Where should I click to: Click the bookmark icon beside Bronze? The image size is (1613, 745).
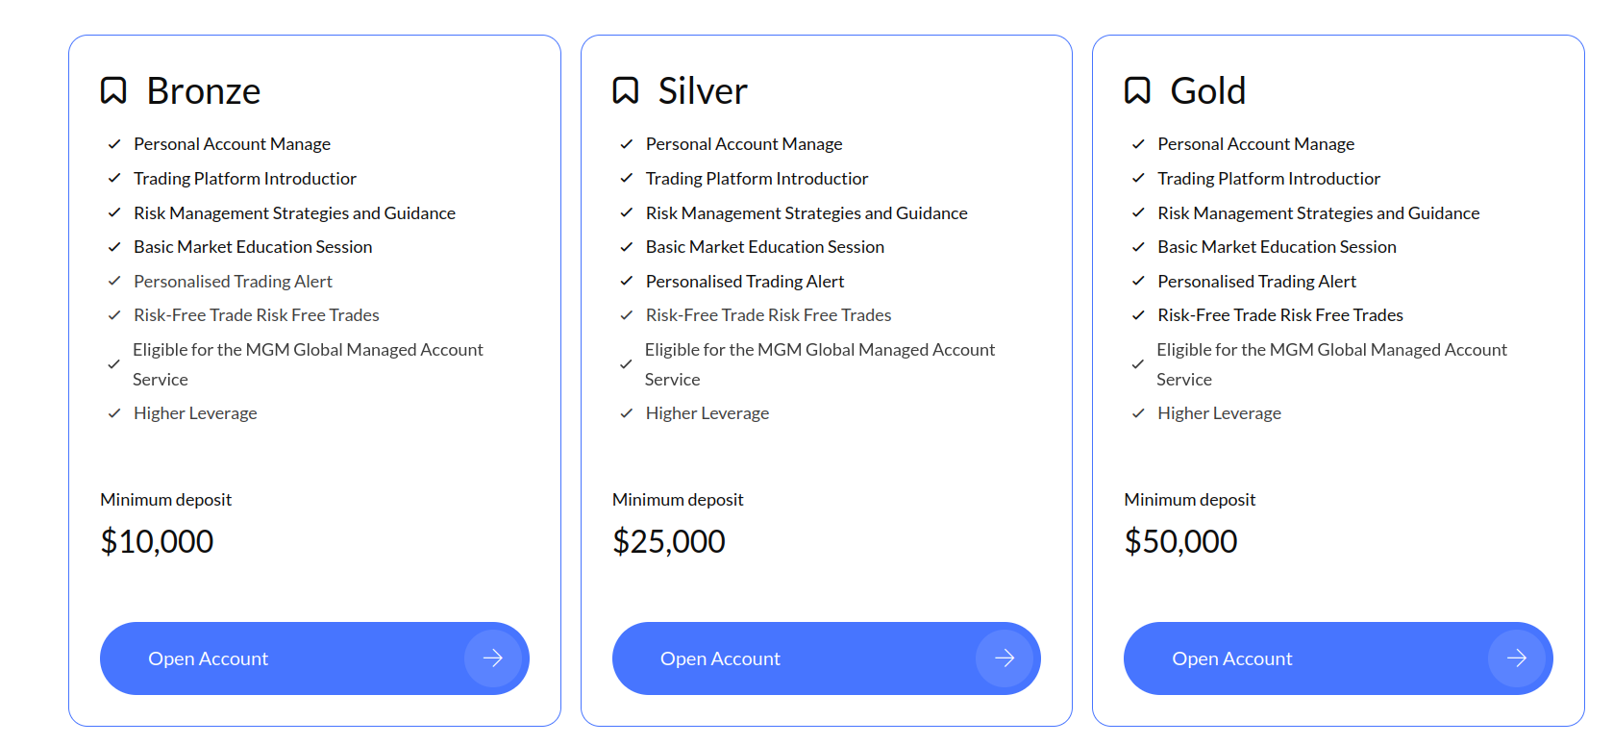coord(113,90)
